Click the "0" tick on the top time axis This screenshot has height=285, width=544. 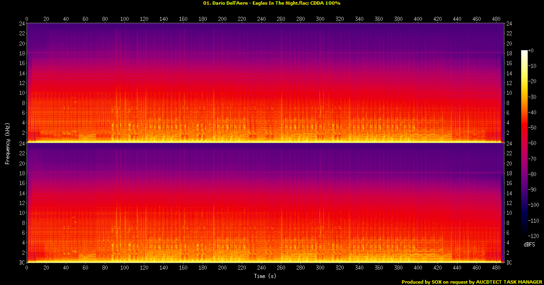click(27, 19)
